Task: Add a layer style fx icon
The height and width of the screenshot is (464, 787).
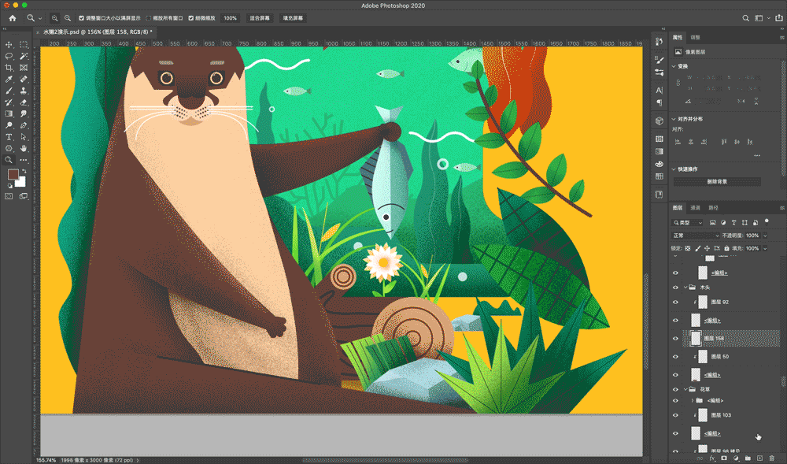Action: 711,458
